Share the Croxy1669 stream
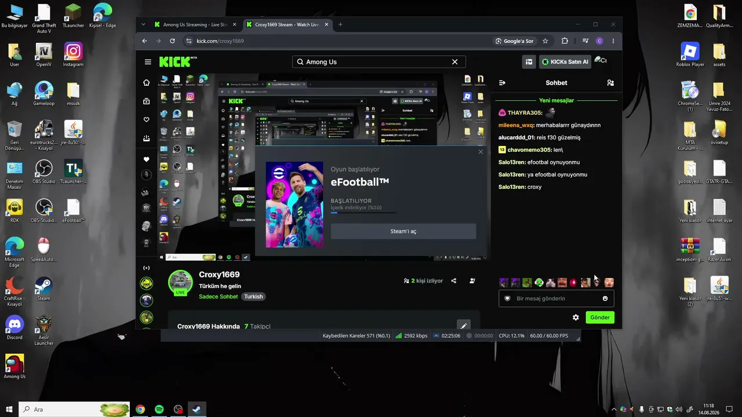This screenshot has height=417, width=742. point(454,281)
